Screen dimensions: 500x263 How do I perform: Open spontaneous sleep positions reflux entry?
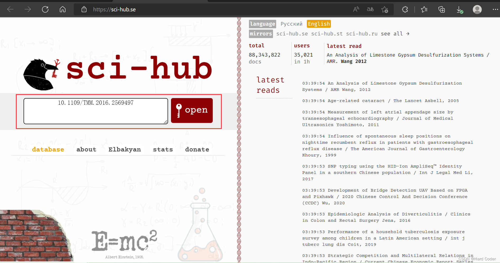pyautogui.click(x=388, y=146)
